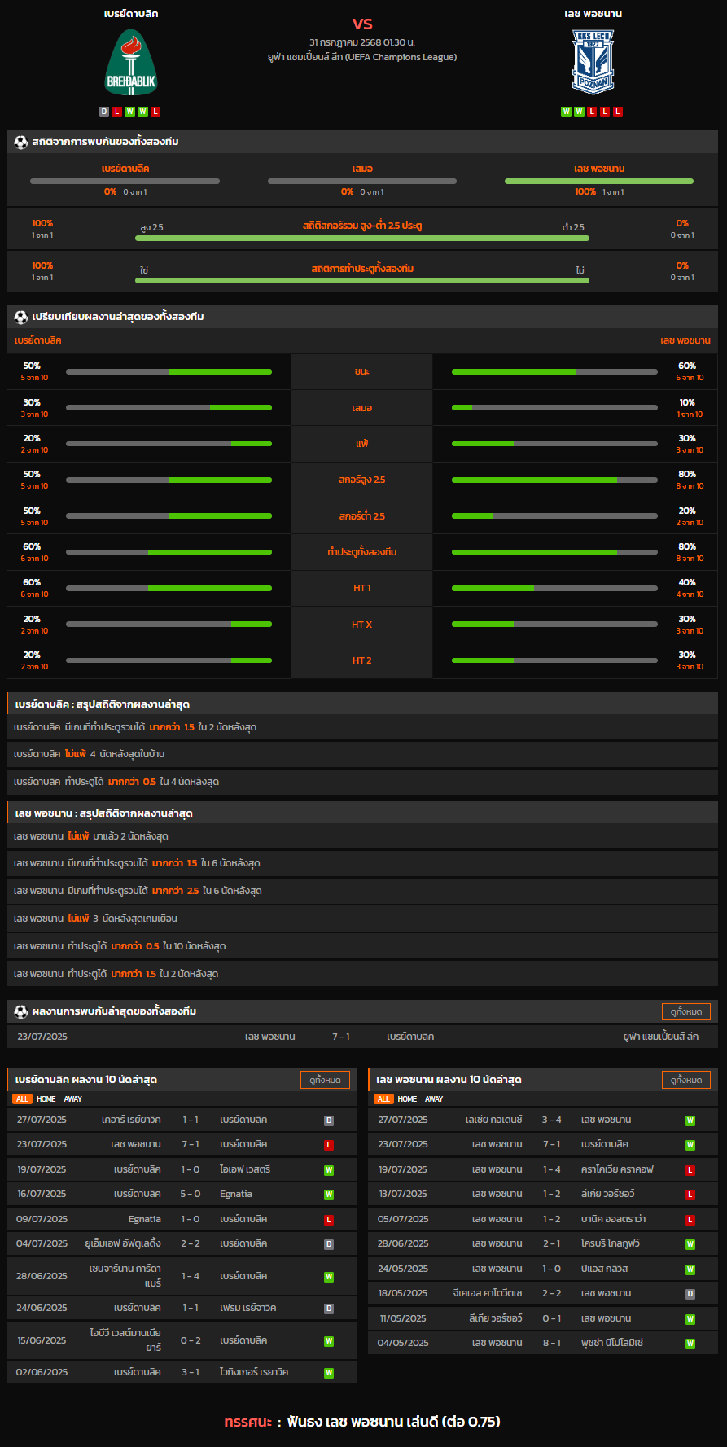Click the W badge for Breidablik 1-0 match on 19/07/2025

(x=329, y=1170)
